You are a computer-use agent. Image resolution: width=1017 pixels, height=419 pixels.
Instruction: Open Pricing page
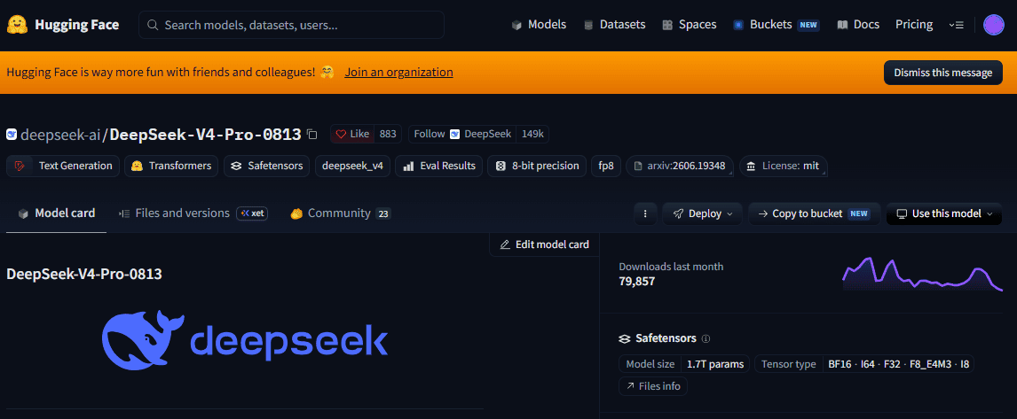(x=914, y=25)
